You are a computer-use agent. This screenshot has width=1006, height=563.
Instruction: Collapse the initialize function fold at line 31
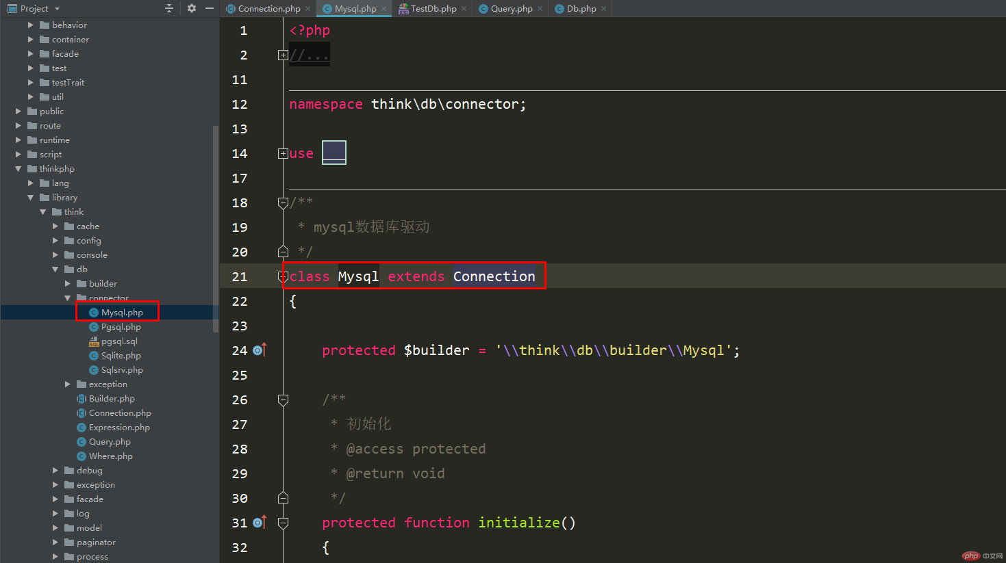point(283,523)
